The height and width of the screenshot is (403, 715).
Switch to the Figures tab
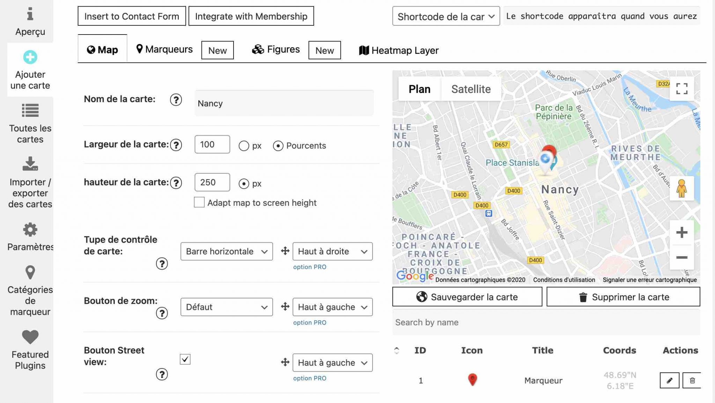[276, 50]
